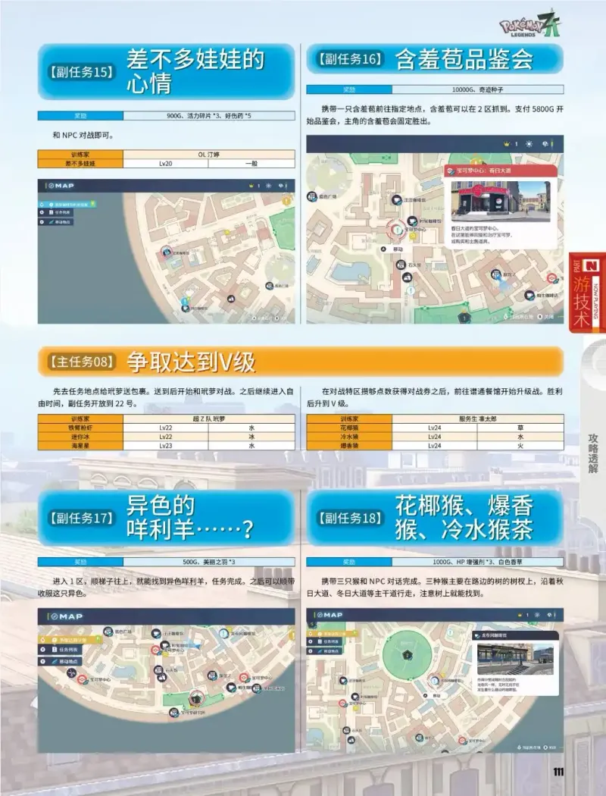Open the compass icon in the MAP header bar

[52, 184]
